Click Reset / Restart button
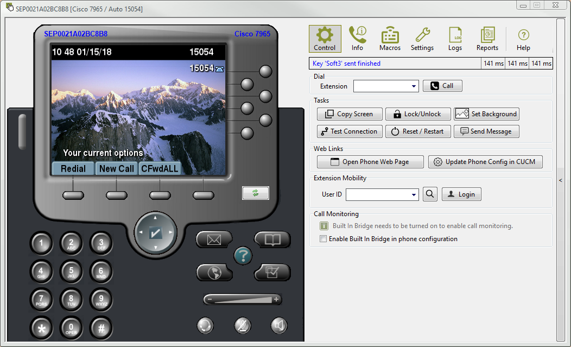The image size is (571, 347). pos(418,131)
